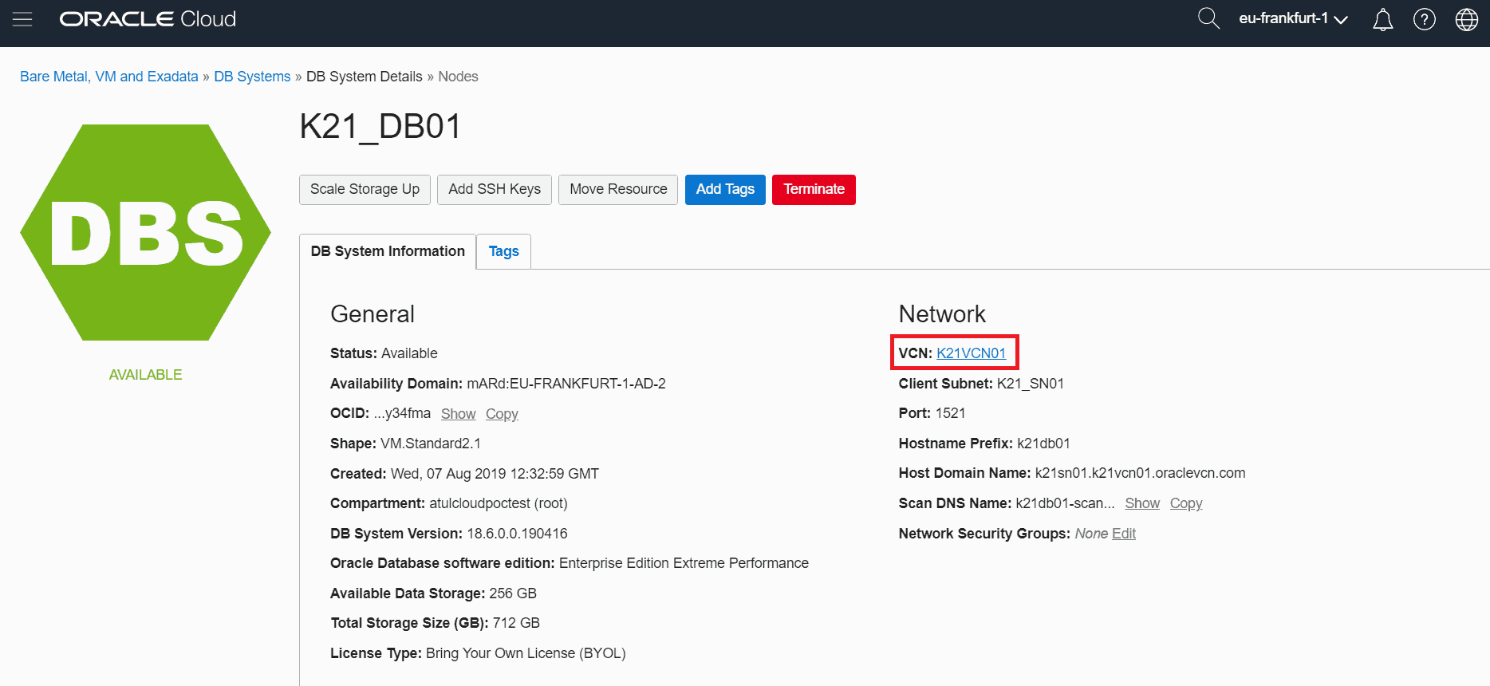The height and width of the screenshot is (686, 1490).
Task: Select Client Subnet K21_SN01 text
Action: 981,384
